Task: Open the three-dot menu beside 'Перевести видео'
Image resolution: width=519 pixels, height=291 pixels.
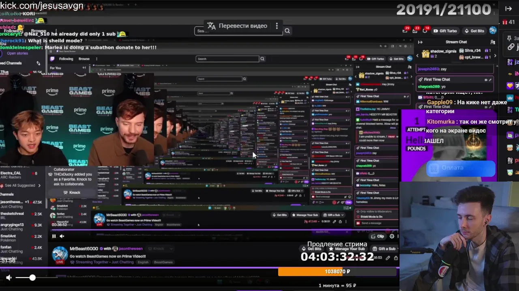Action: (x=277, y=26)
